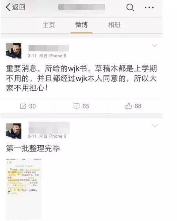Tap the 返回 back arrow

(15, 7)
